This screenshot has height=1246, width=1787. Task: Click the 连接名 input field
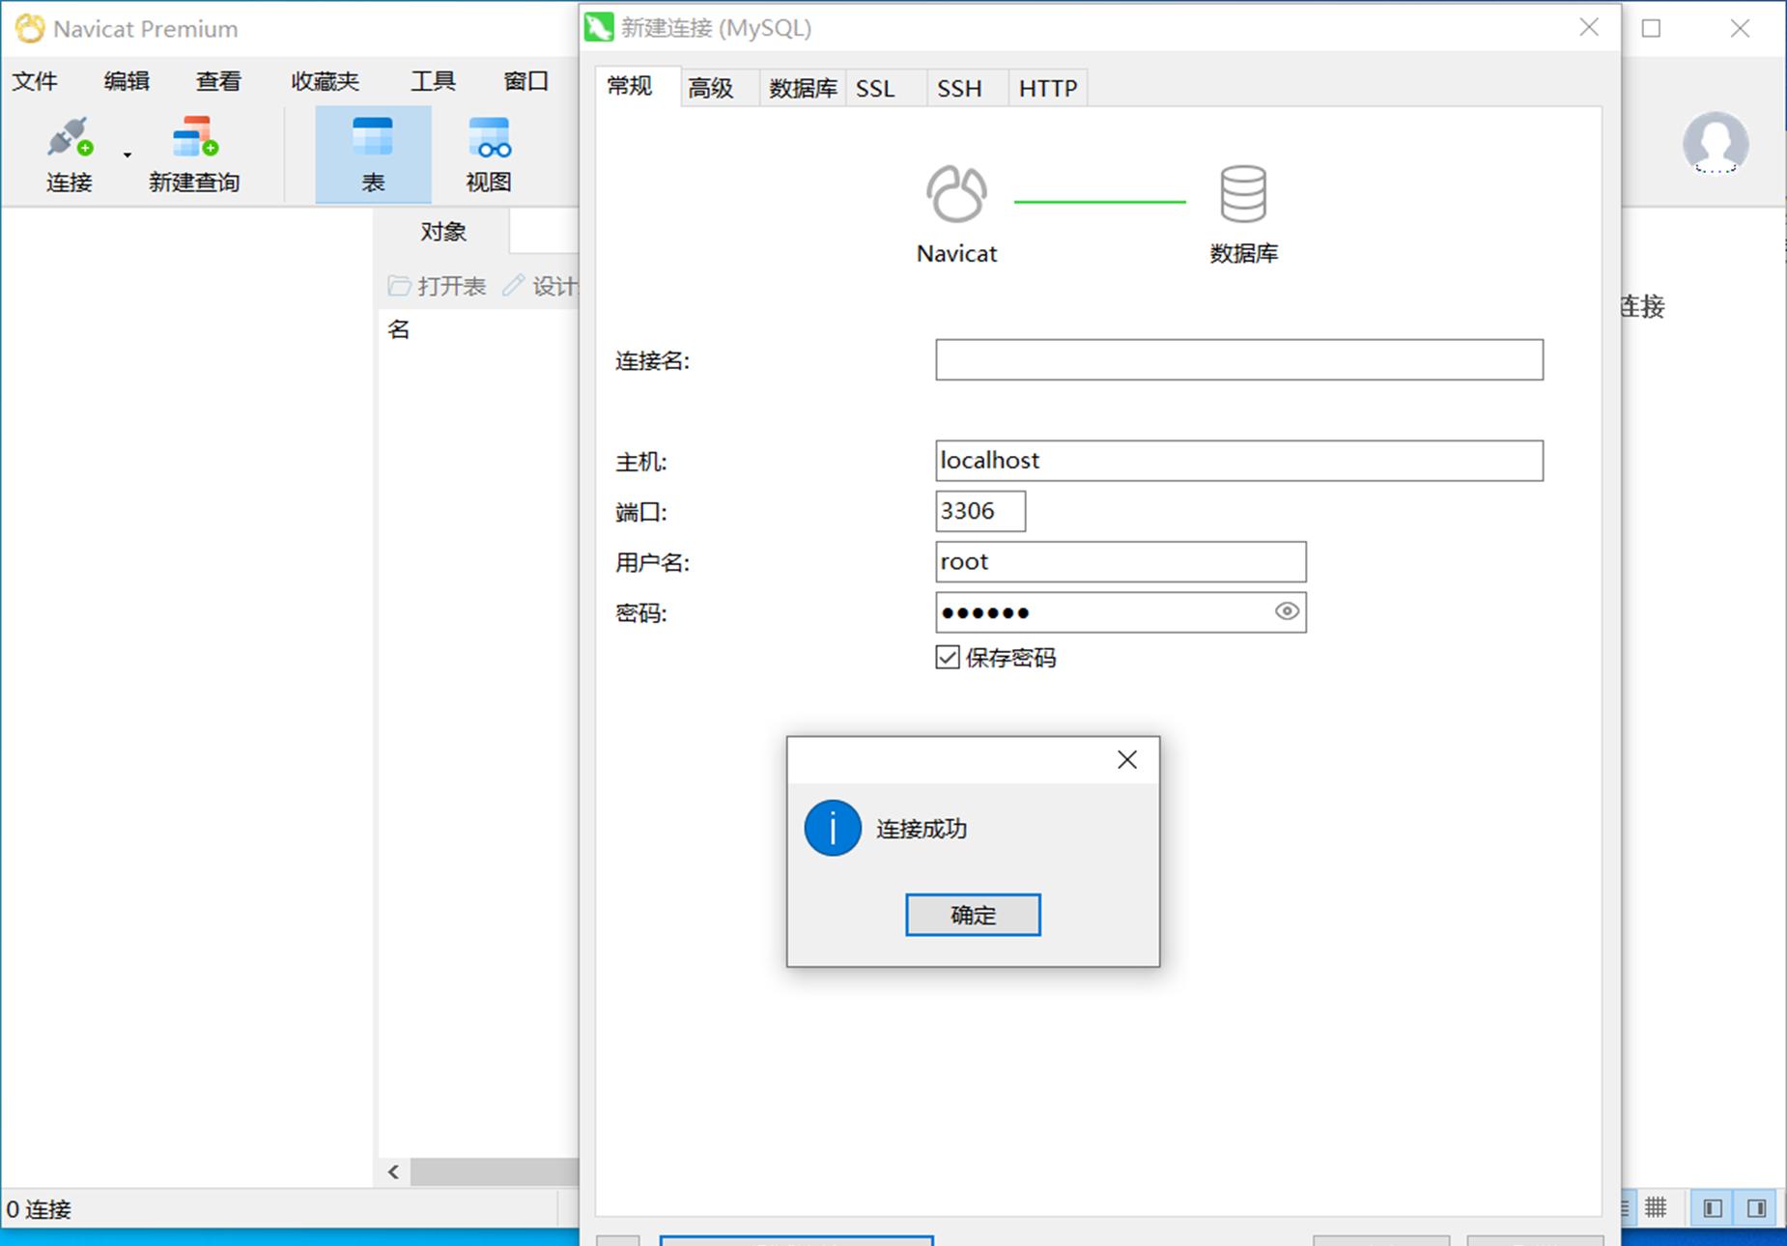(1239, 360)
